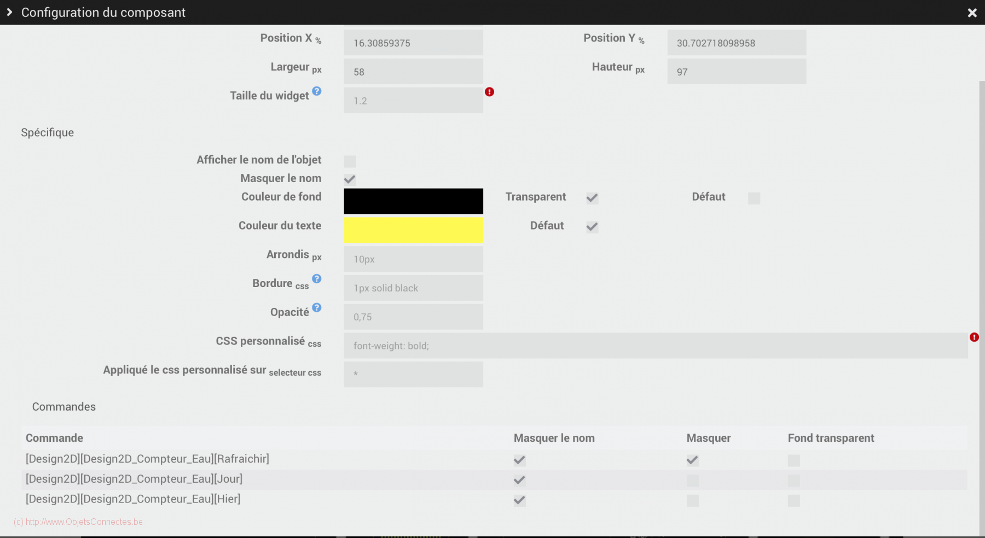Open the black Couleur de fond swatch

click(413, 201)
